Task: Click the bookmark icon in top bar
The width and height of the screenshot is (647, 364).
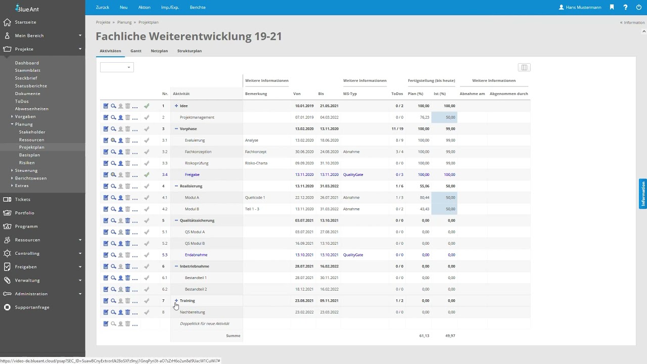Action: coord(612,8)
